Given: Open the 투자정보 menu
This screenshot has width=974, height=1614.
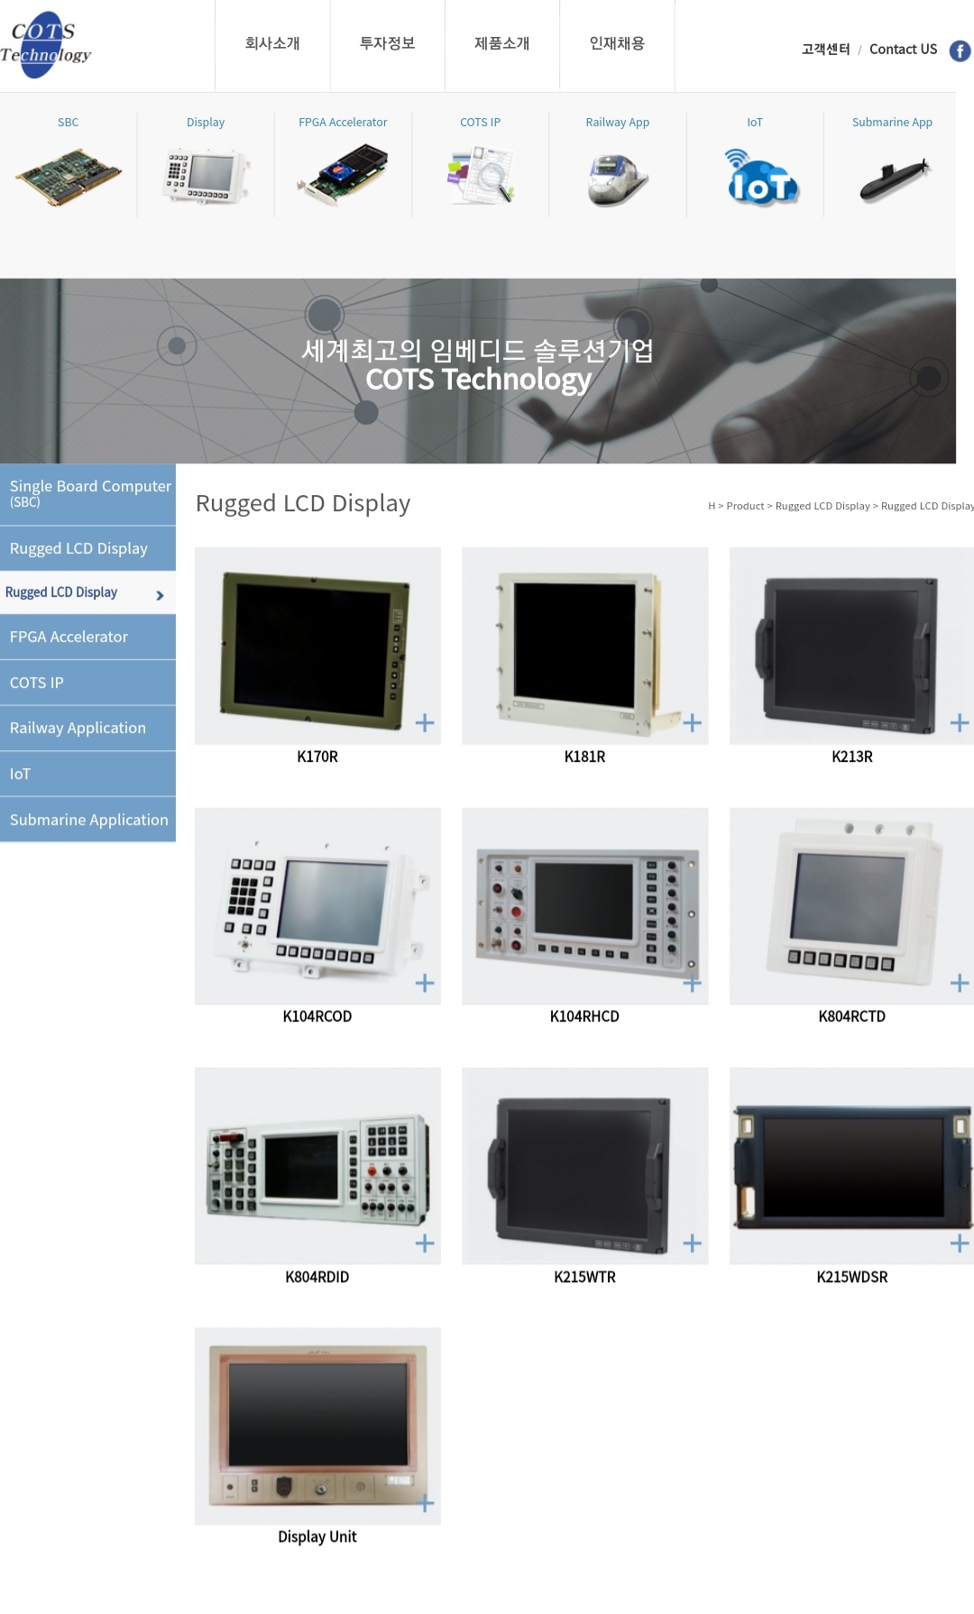Looking at the screenshot, I should coord(387,43).
